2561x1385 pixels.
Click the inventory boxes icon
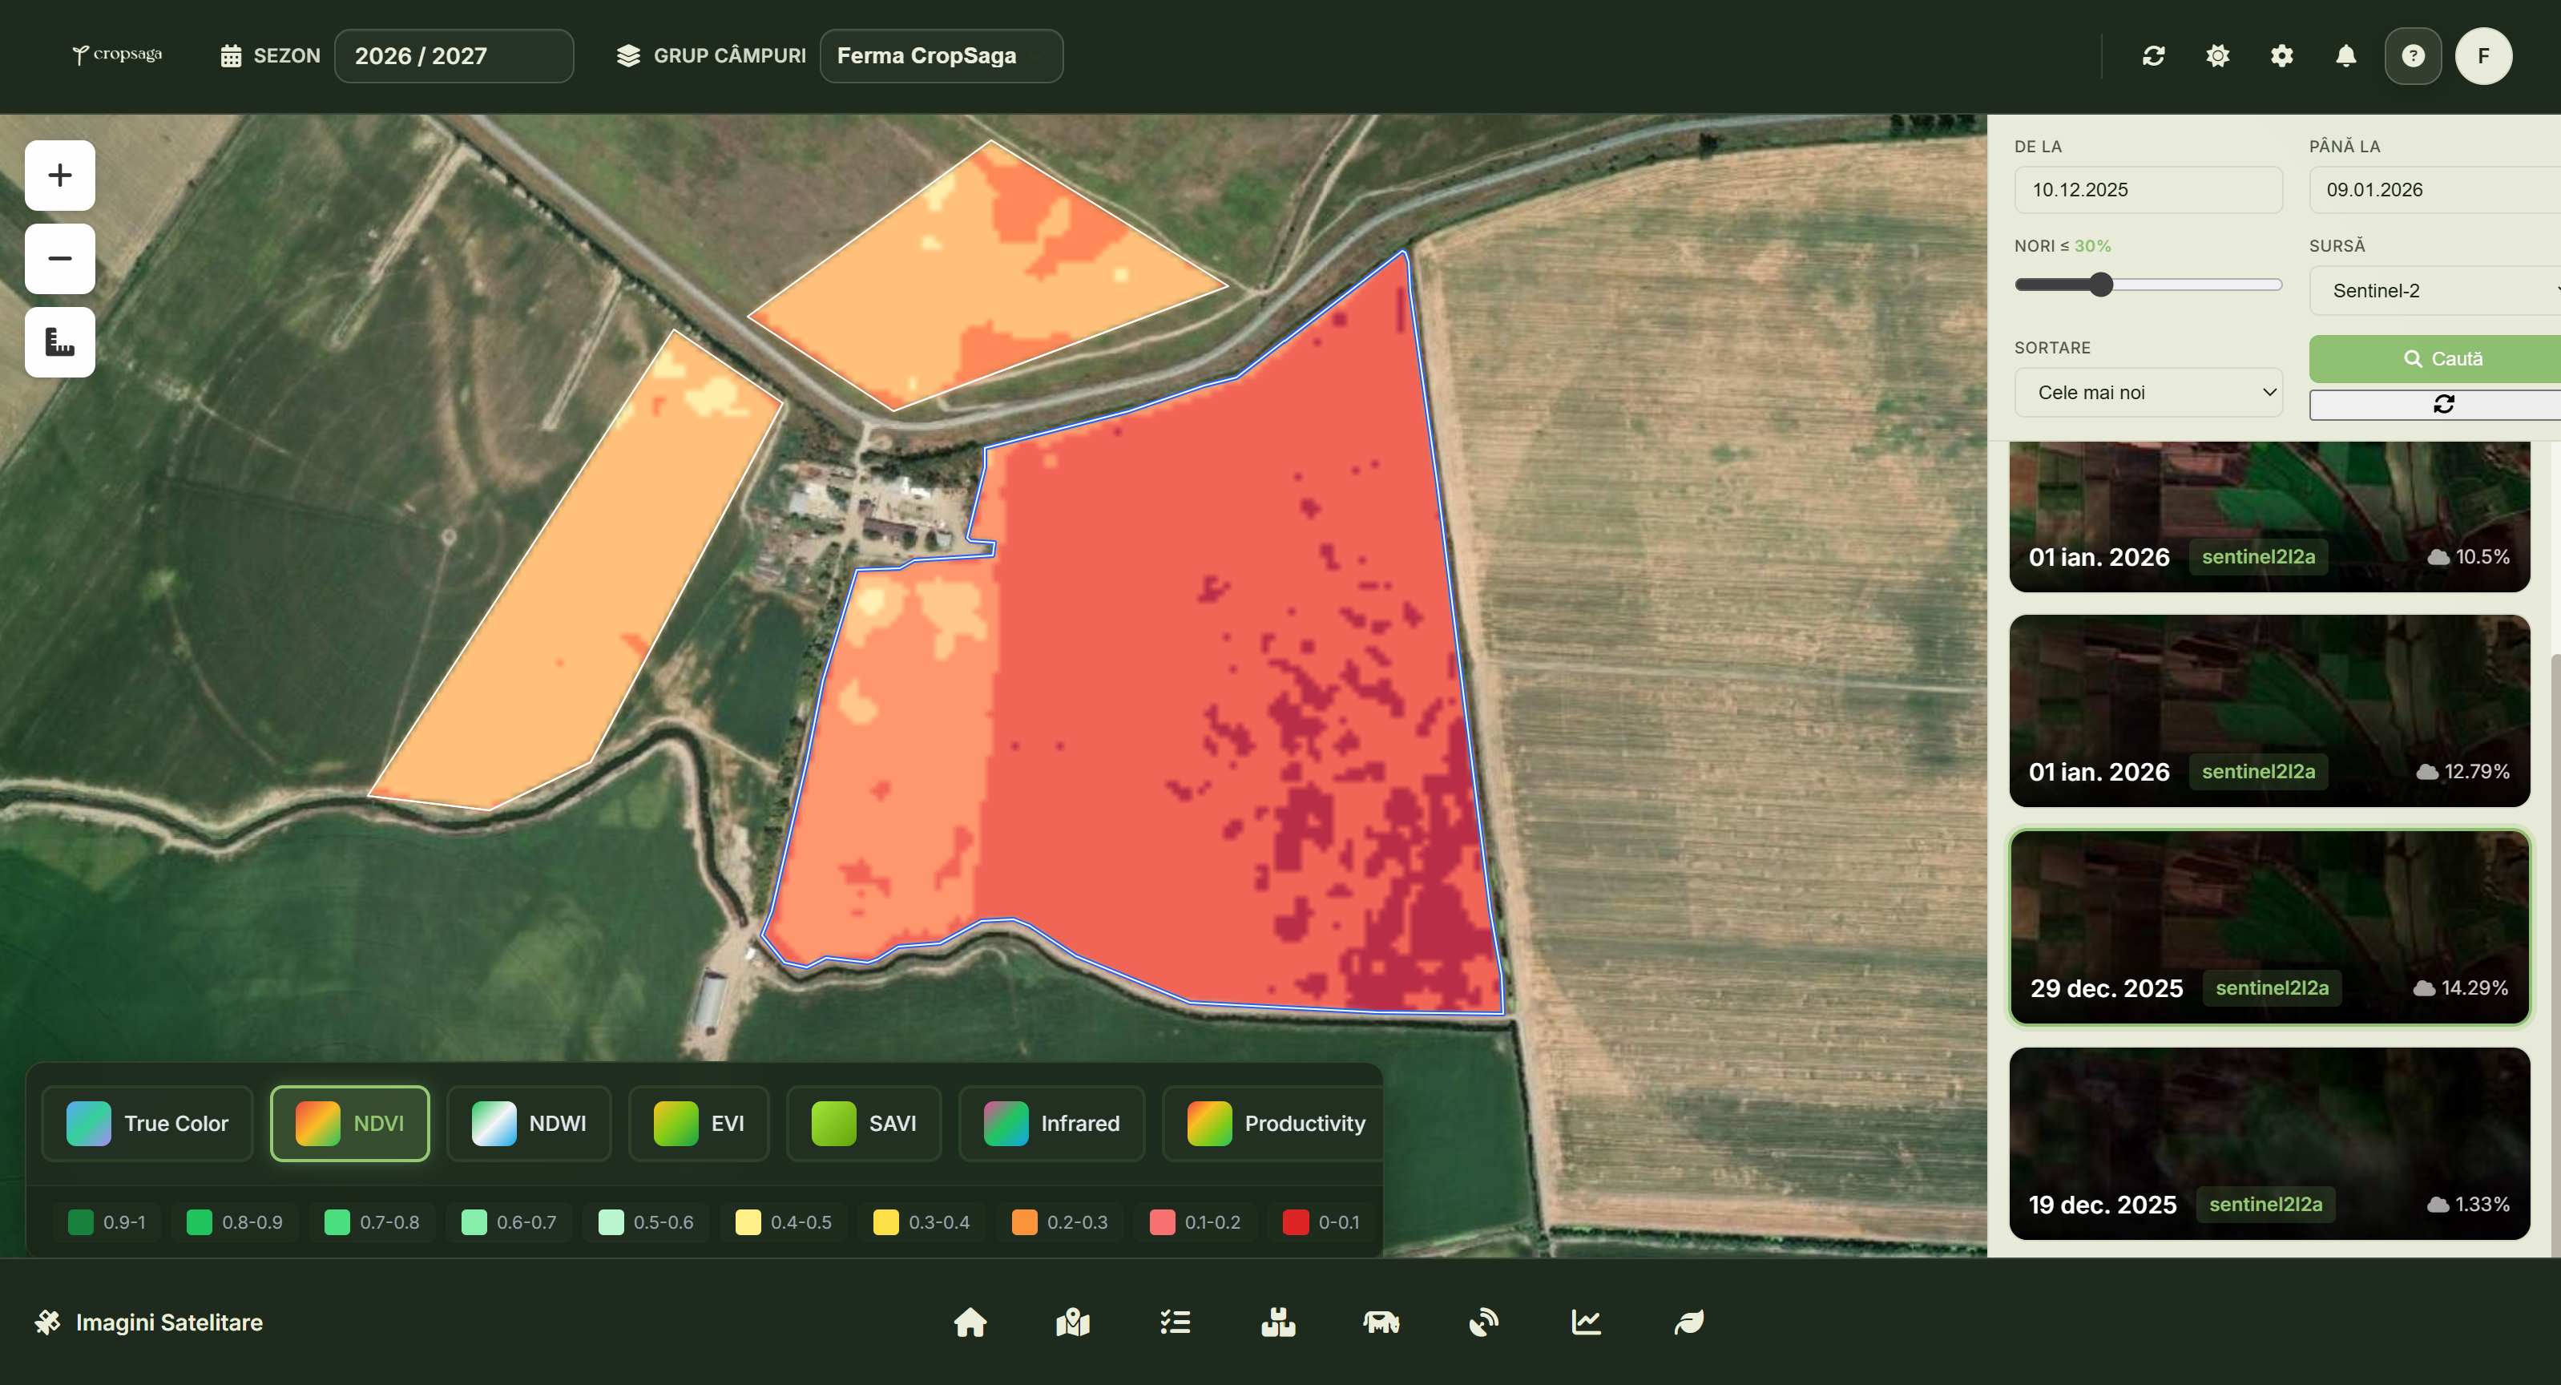coord(1279,1322)
